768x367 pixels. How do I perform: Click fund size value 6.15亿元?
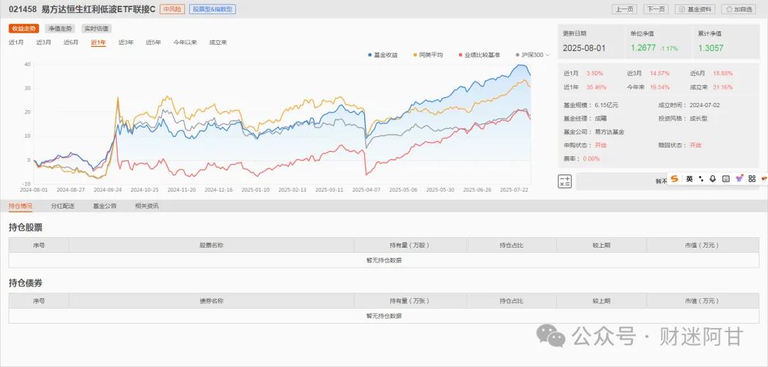[607, 105]
